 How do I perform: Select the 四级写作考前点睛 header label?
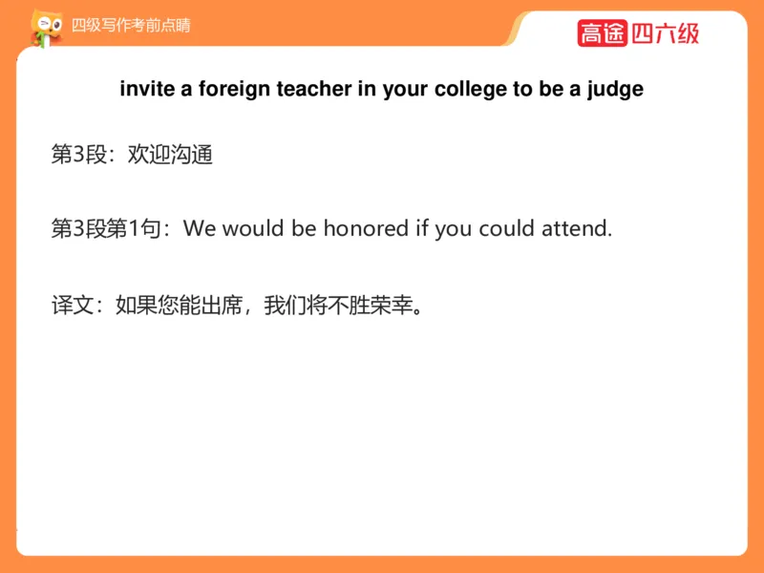[131, 25]
